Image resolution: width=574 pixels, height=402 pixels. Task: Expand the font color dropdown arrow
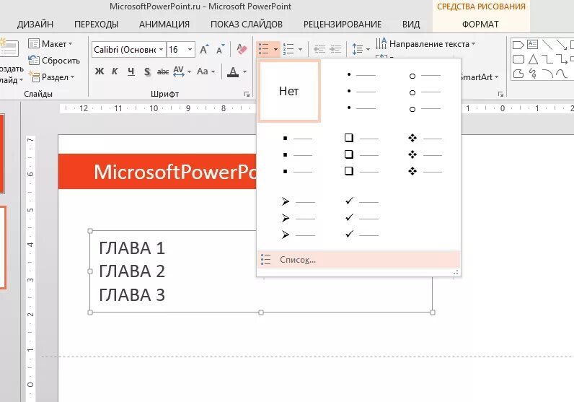pyautogui.click(x=244, y=72)
